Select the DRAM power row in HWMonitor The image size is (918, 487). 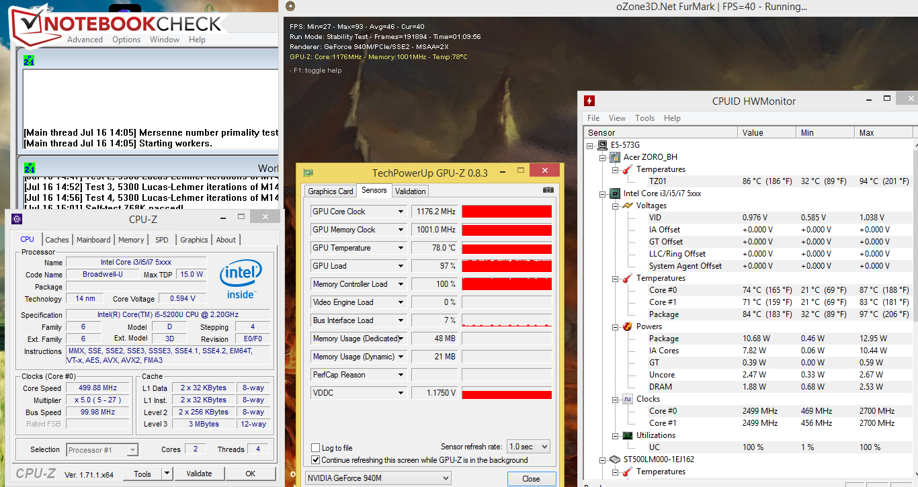click(x=747, y=387)
